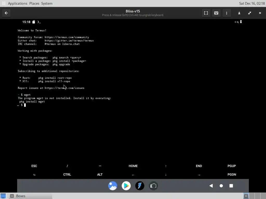266x199 pixels.
Task: Tap the PGUP extra key
Action: click(232, 166)
